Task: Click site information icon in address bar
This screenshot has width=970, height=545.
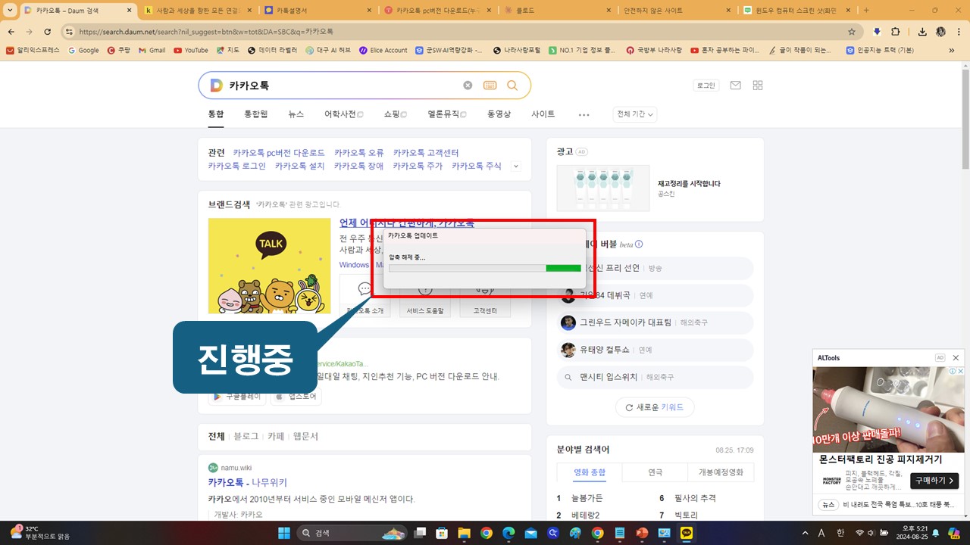Action: (x=68, y=32)
